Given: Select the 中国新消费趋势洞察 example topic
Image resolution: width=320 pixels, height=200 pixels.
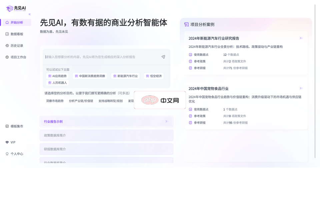Looking at the screenshot, I should click(x=90, y=76).
